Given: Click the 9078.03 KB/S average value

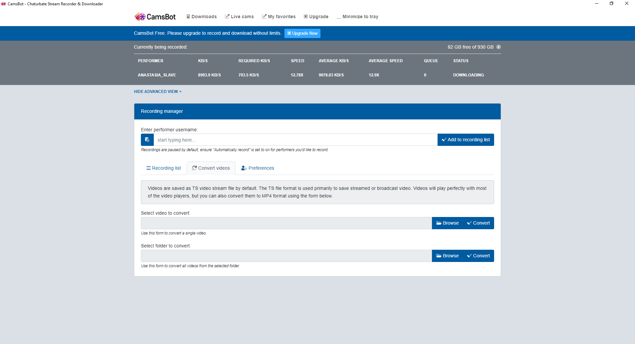Looking at the screenshot, I should click(x=331, y=75).
